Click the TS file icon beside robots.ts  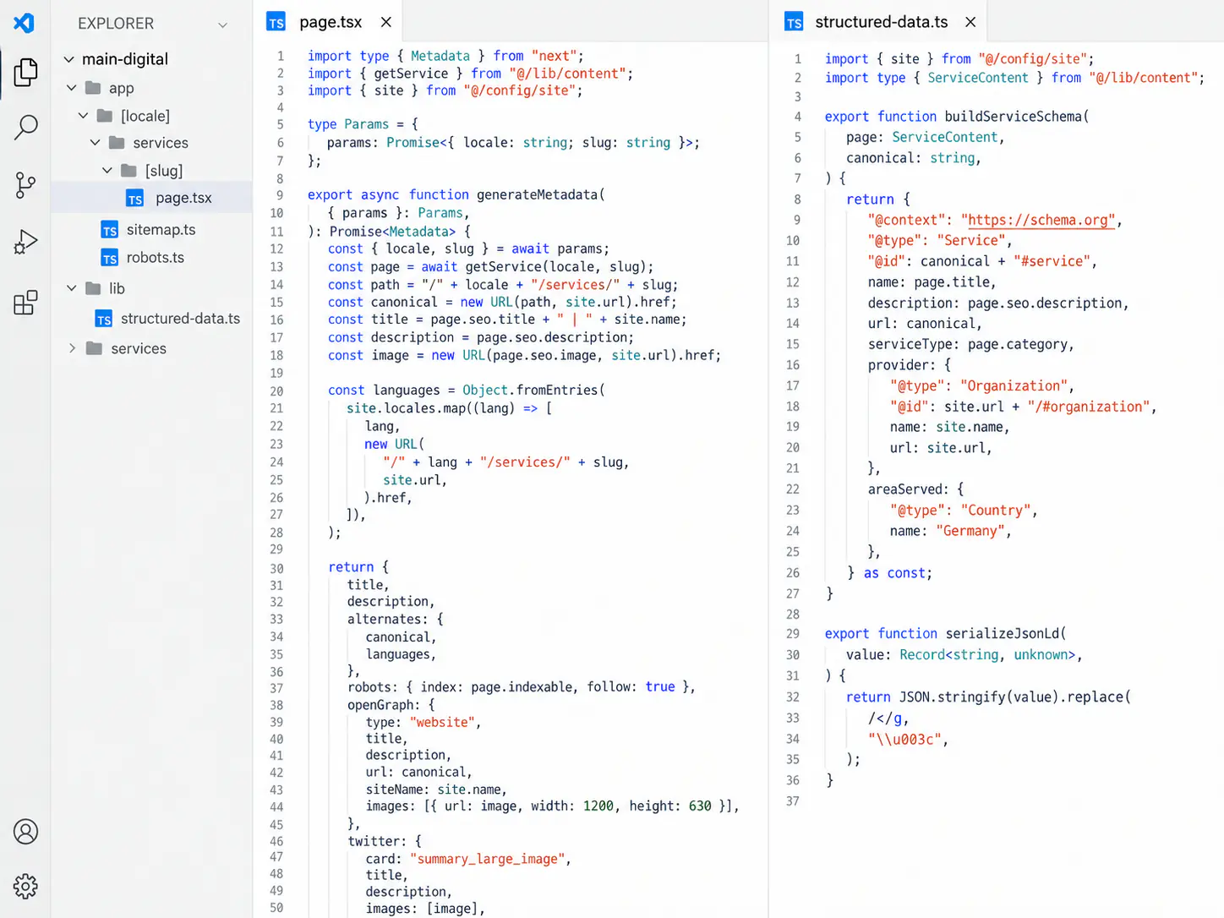pos(110,259)
